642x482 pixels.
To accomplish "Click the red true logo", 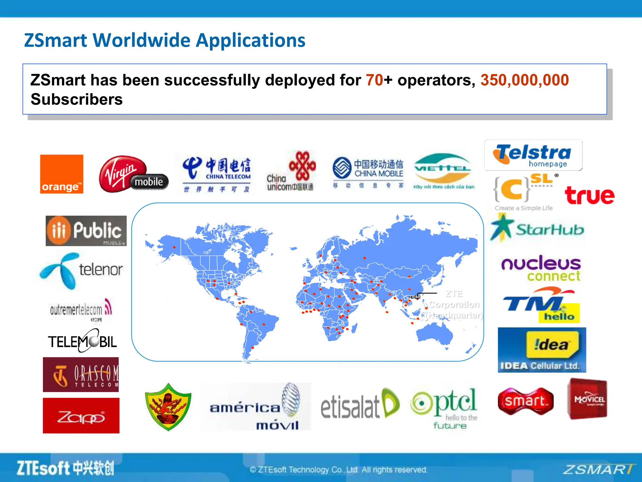I will pos(589,195).
